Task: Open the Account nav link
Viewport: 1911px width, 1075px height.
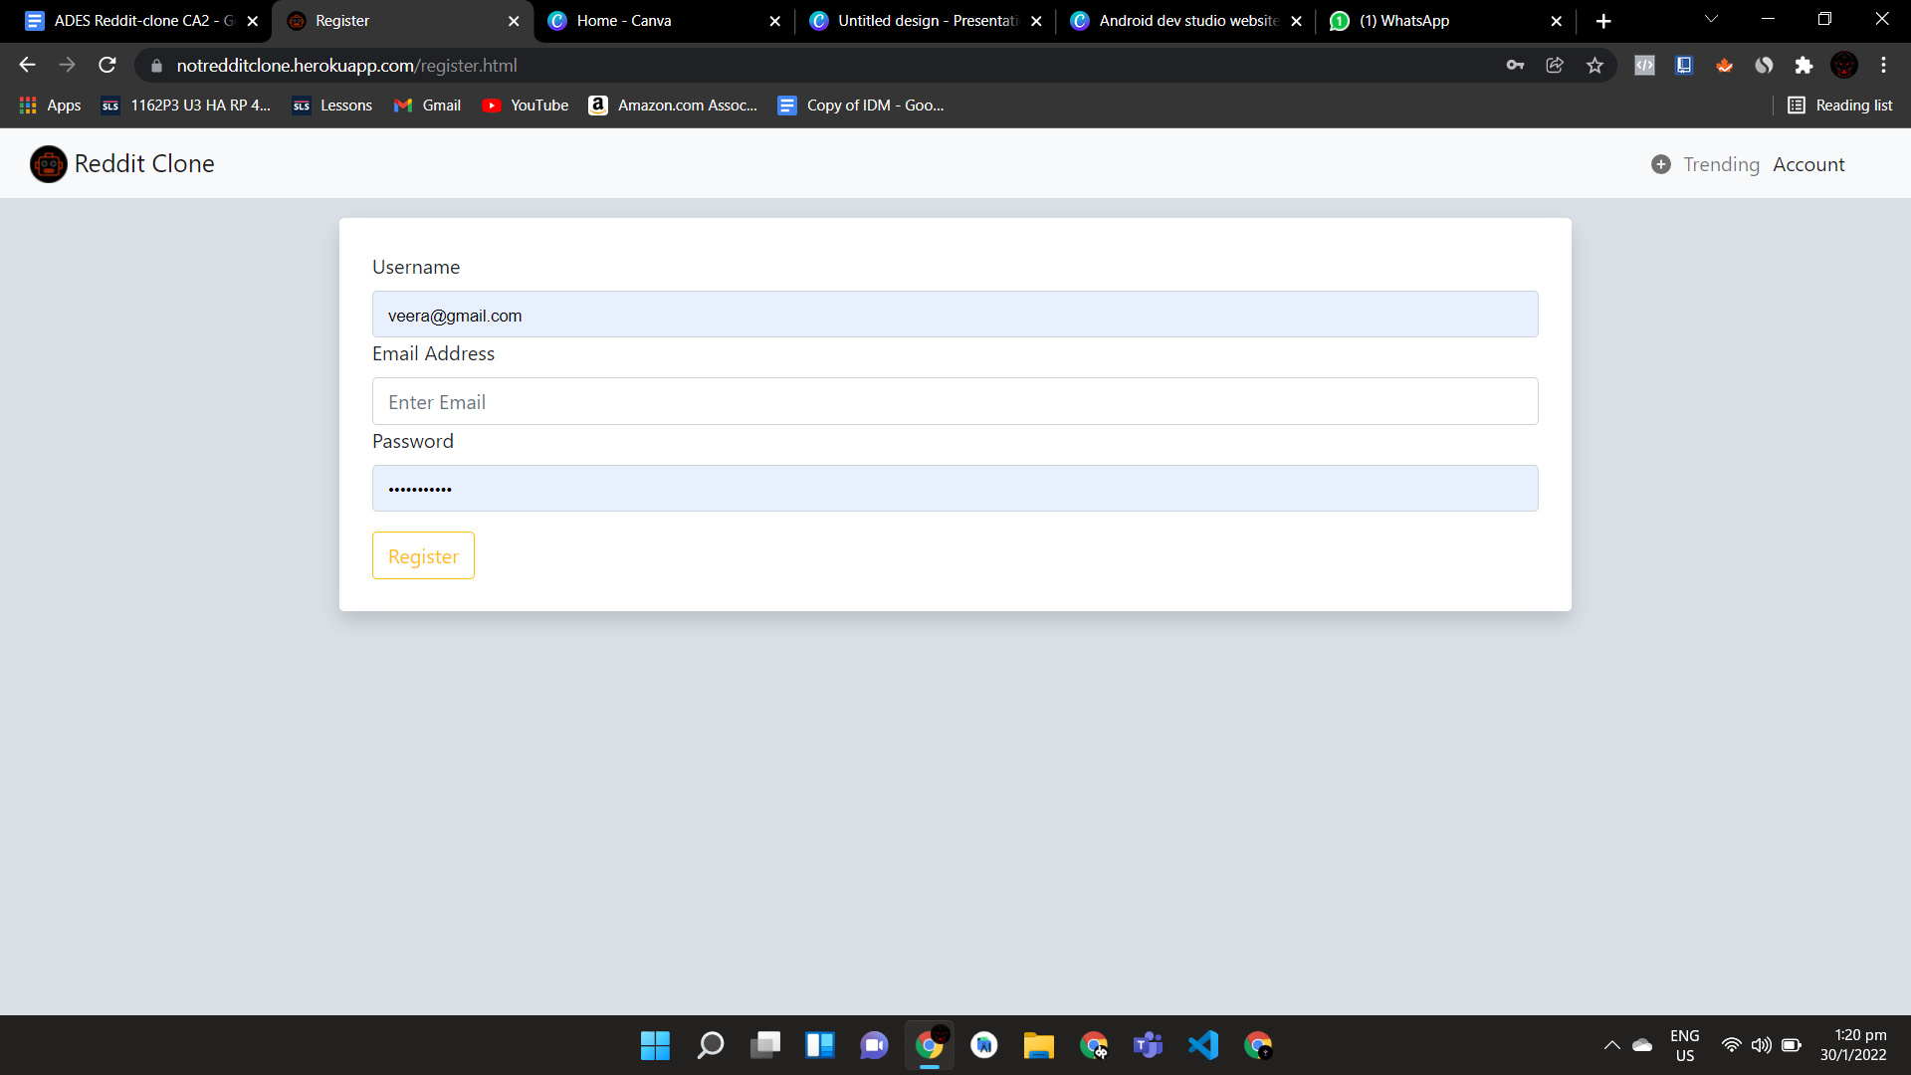Action: pyautogui.click(x=1808, y=164)
